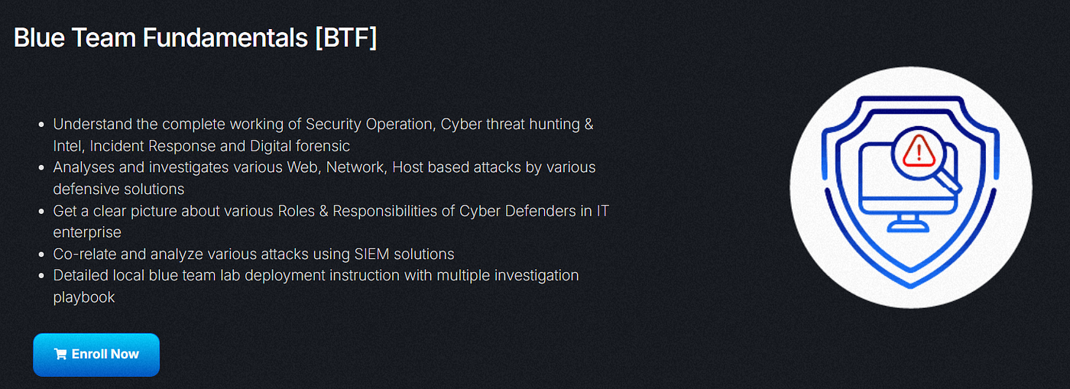Click the word playbook
The width and height of the screenshot is (1070, 389).
[x=84, y=297]
